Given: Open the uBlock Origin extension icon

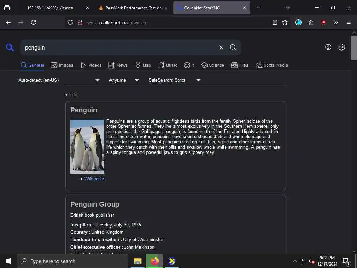Looking at the screenshot, I should click(x=323, y=22).
